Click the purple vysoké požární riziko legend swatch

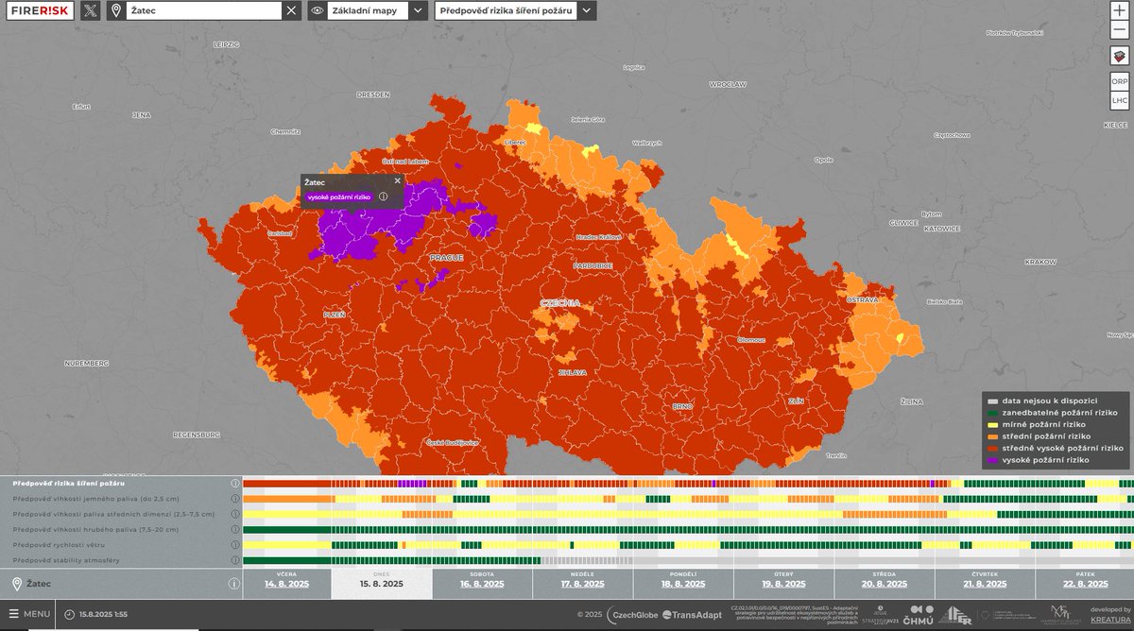pyautogui.click(x=992, y=460)
